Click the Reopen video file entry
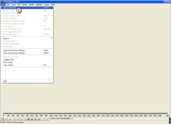The height and width of the screenshot is (124, 171). tap(27, 10)
